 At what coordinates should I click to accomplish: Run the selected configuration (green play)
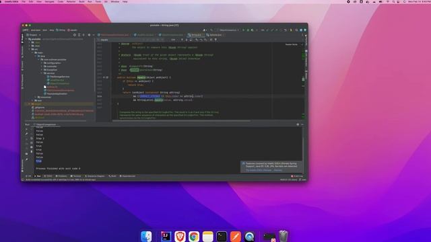pyautogui.click(x=243, y=30)
